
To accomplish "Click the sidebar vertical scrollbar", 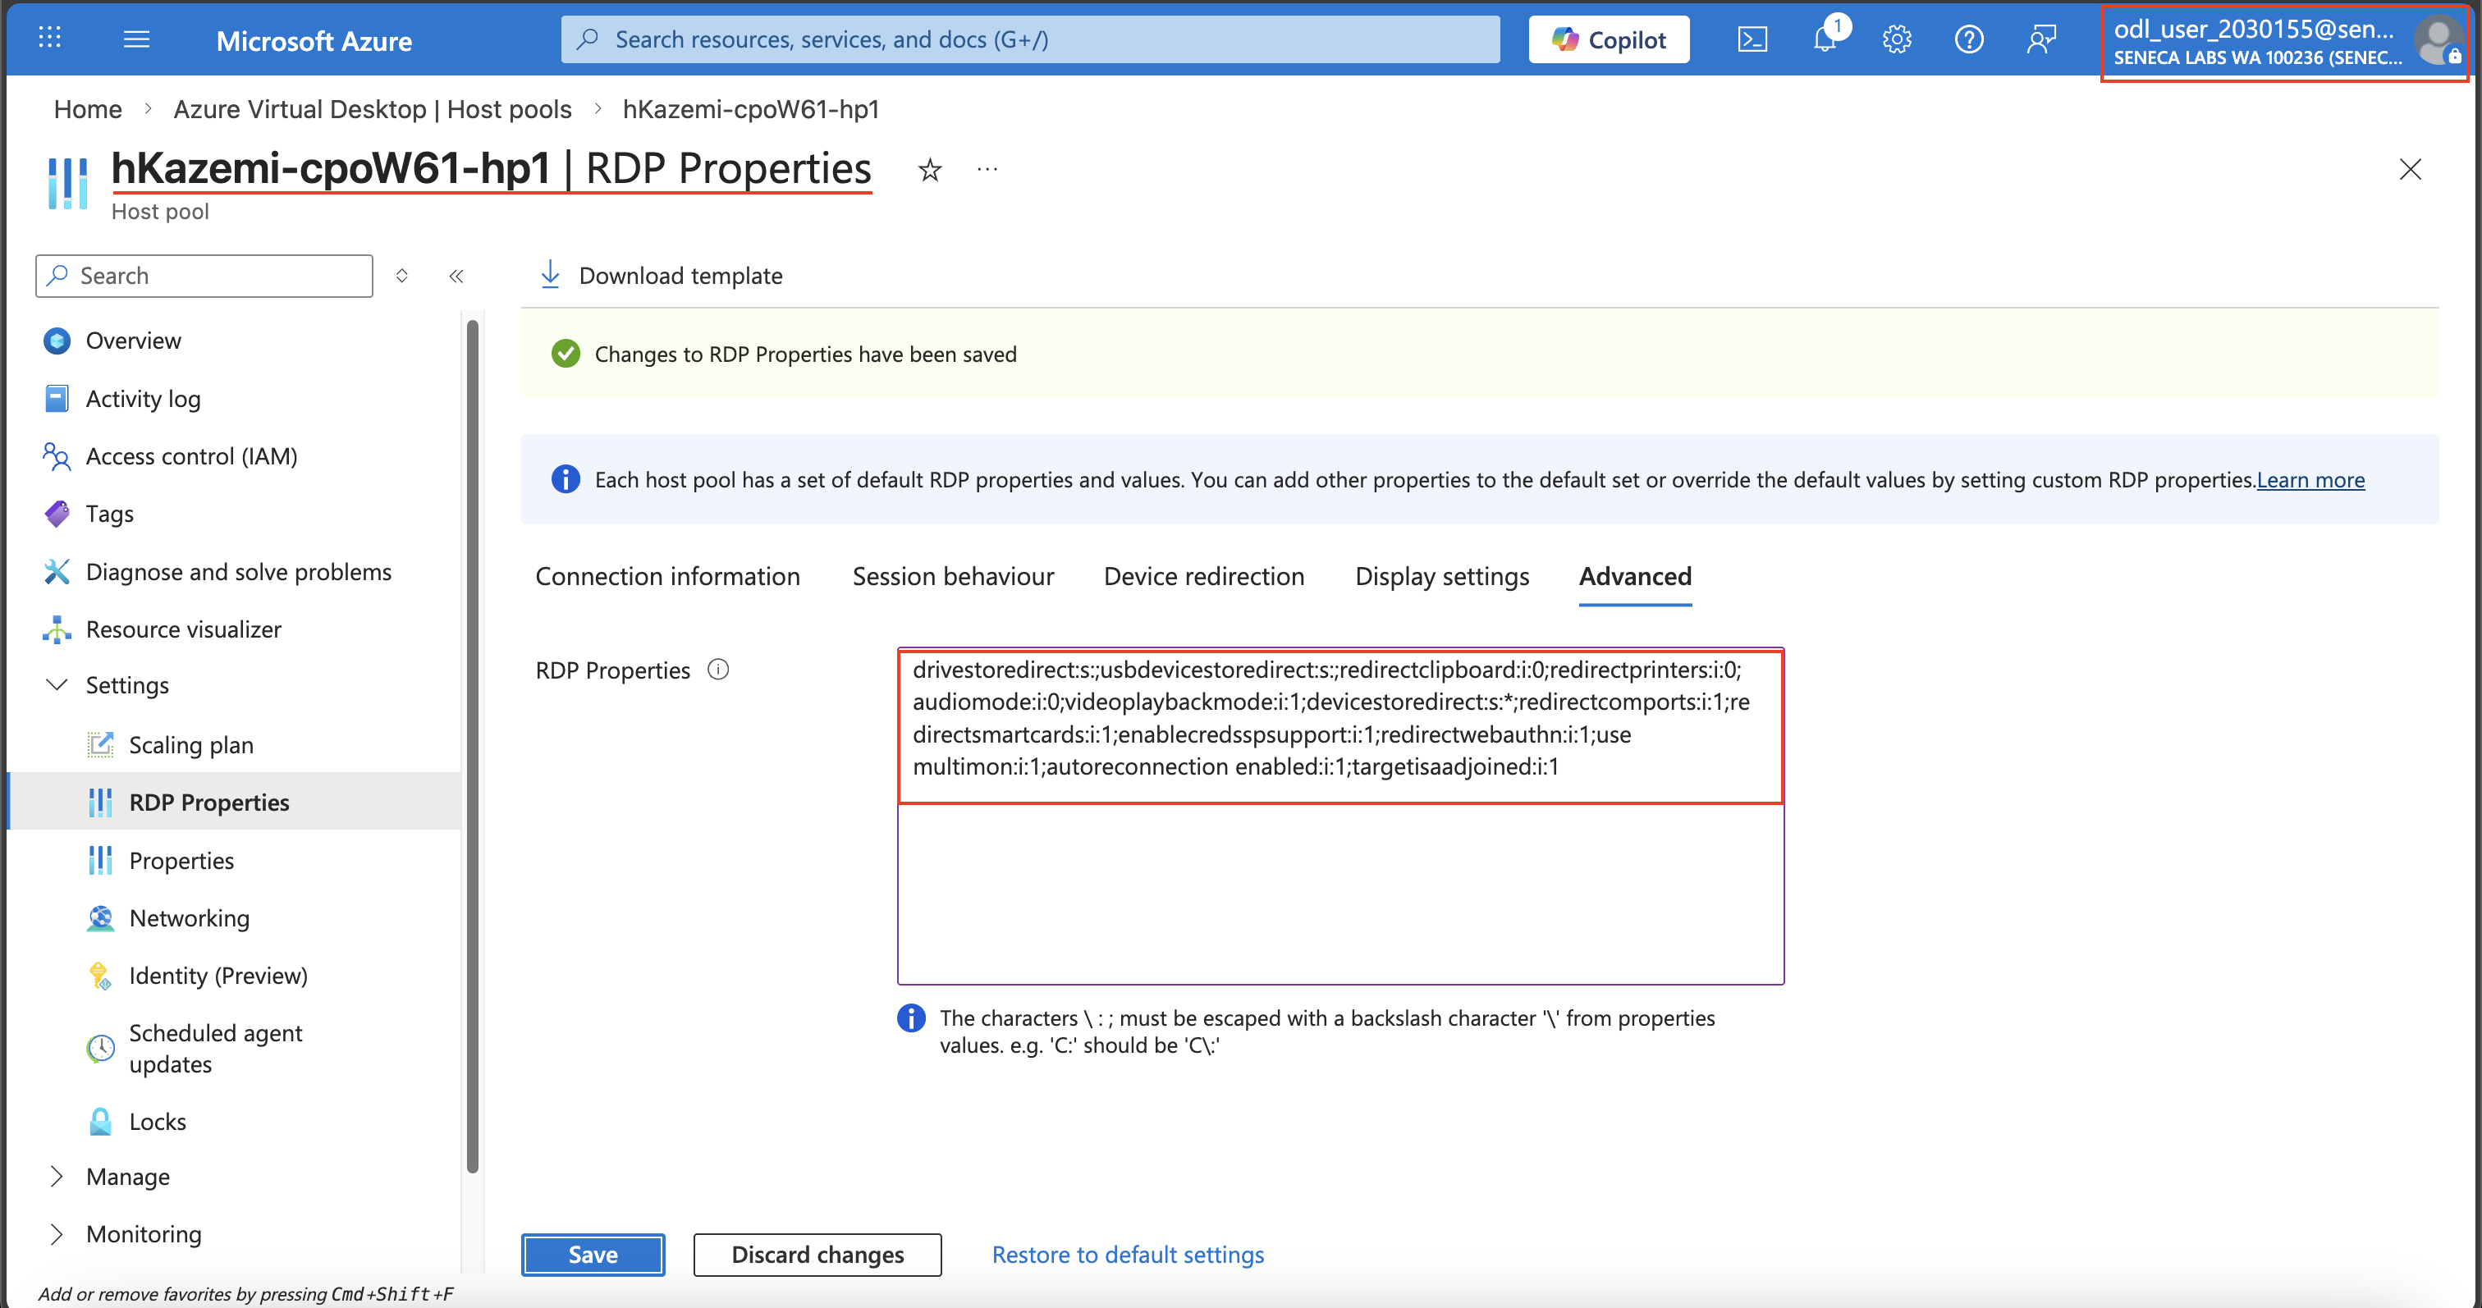I will 472,747.
